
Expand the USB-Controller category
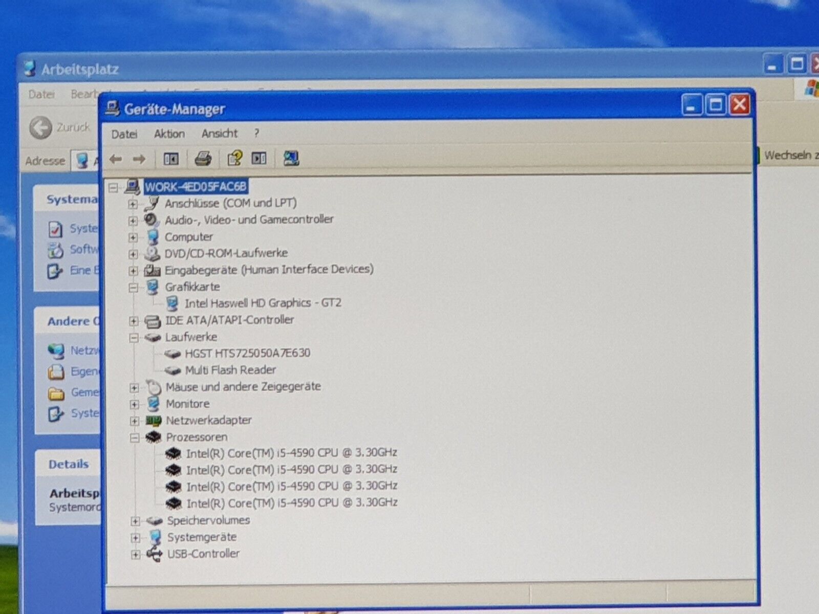[x=135, y=555]
